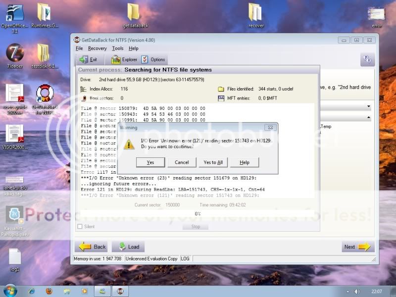Viewport: 396px width, 297px height.
Task: Select the 'sector 150879' log line
Action: tap(143, 108)
